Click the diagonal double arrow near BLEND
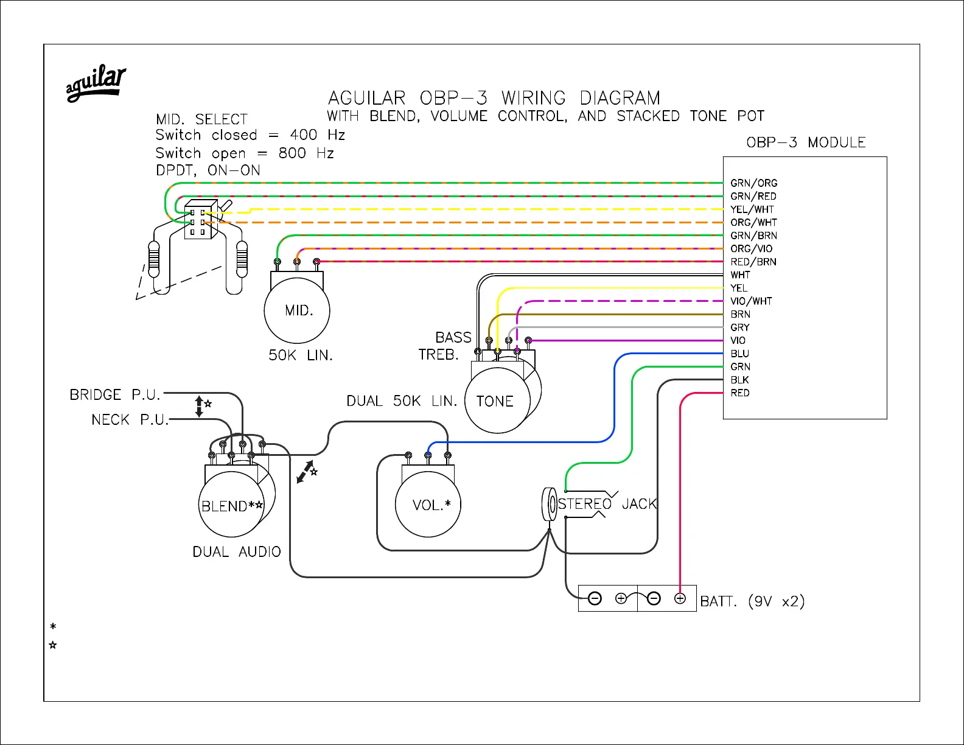Image resolution: width=964 pixels, height=745 pixels. pos(304,472)
